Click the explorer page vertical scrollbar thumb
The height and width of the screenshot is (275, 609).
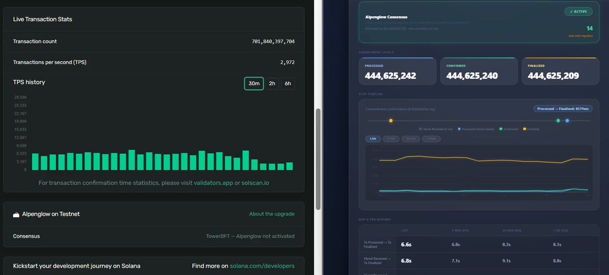click(318, 159)
